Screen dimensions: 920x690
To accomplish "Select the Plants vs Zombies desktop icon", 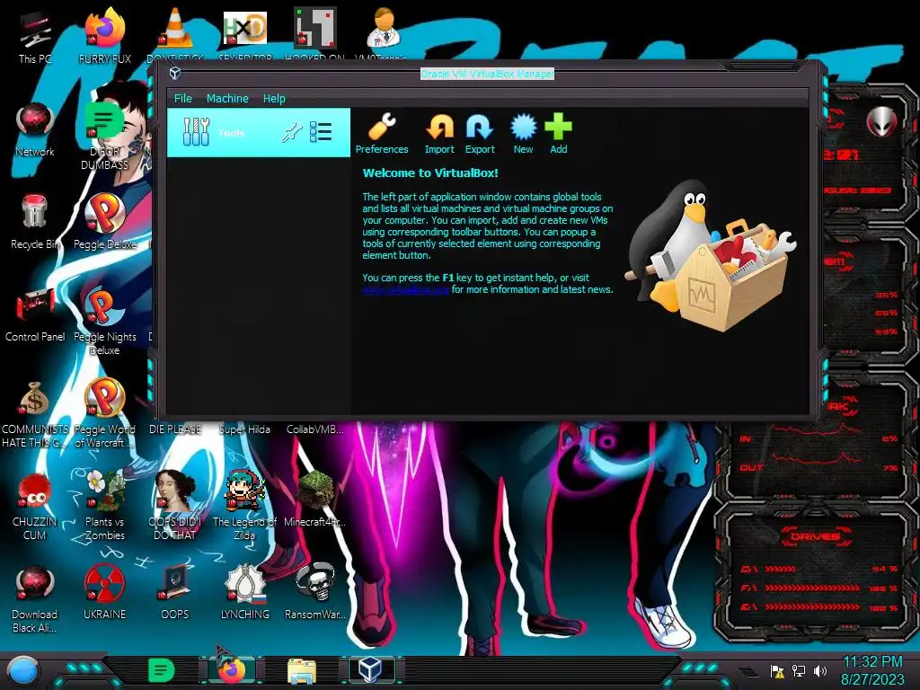I will (x=104, y=491).
